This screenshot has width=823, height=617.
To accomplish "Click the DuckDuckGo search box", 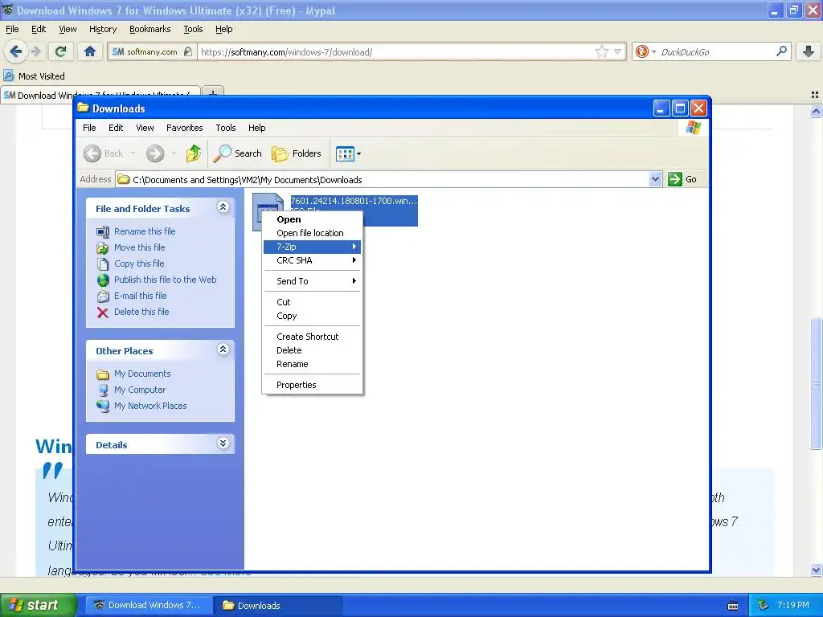I will (x=716, y=51).
